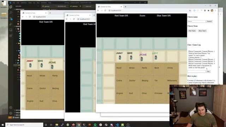The image size is (226, 127).
Task: Click the JROME player character in front window
Action: point(142,59)
